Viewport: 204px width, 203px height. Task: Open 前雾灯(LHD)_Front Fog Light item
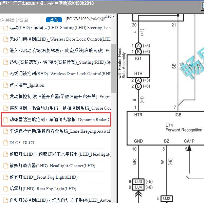43,177
